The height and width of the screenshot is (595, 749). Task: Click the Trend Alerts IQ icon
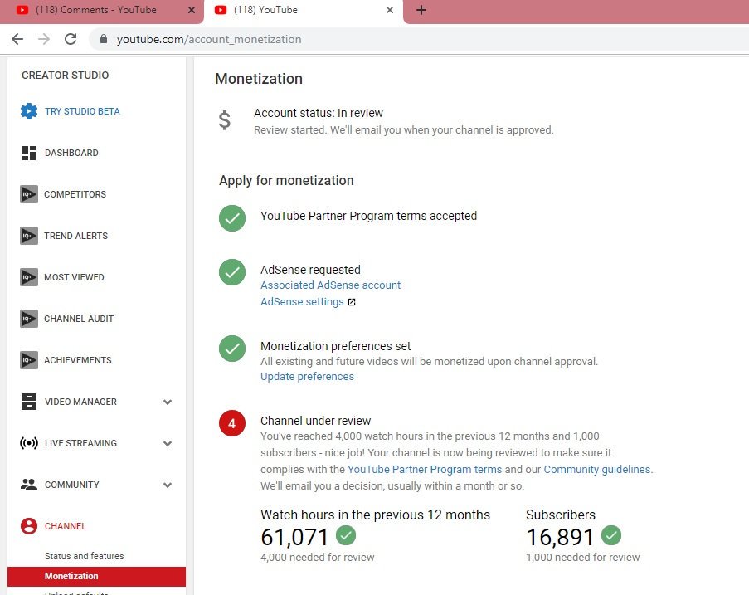click(x=29, y=236)
